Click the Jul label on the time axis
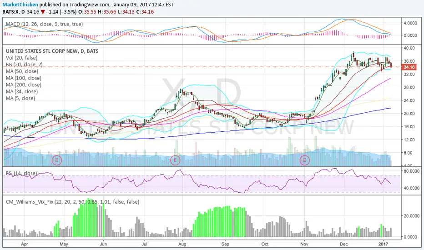Image resolution: width=424 pixels, height=250 pixels. [144, 244]
